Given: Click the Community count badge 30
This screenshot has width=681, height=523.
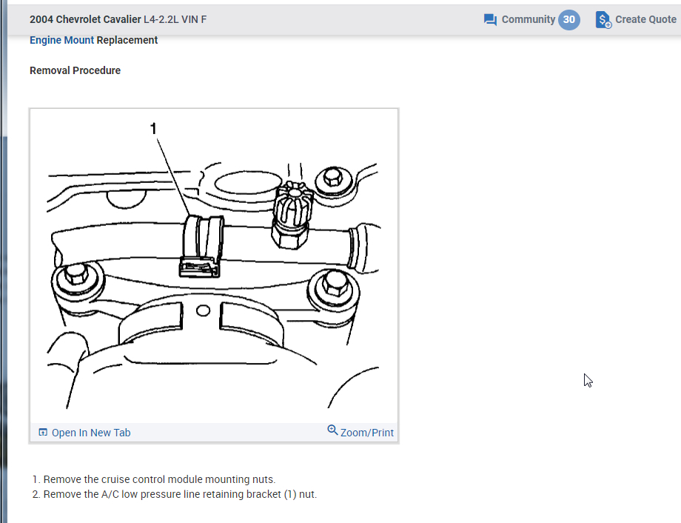Looking at the screenshot, I should tap(569, 19).
